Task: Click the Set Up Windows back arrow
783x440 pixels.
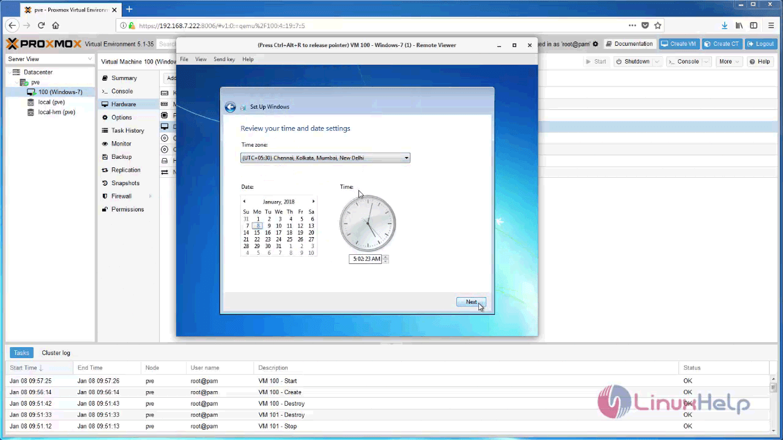Action: (230, 107)
